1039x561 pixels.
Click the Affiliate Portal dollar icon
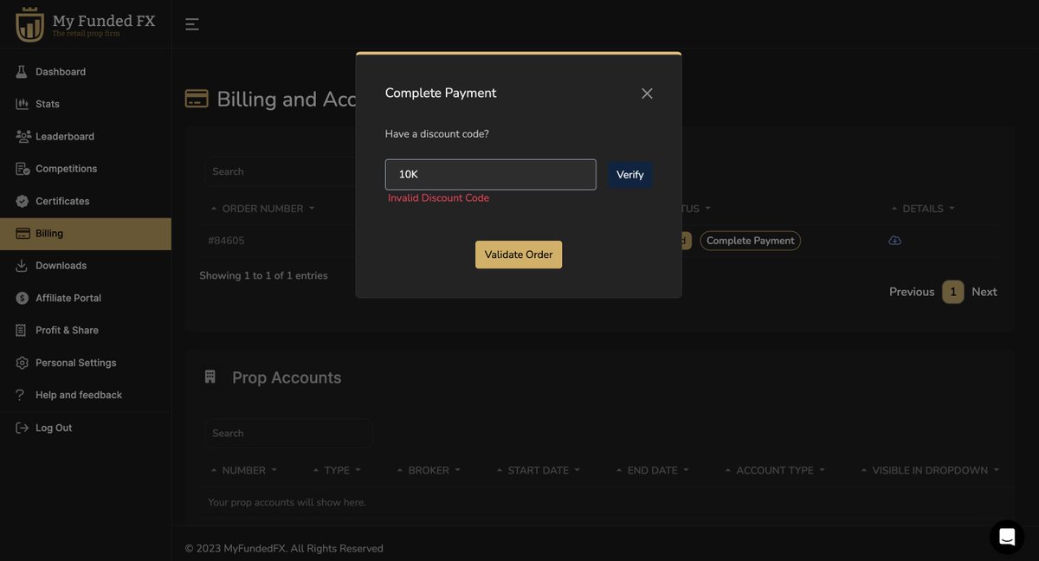22,298
